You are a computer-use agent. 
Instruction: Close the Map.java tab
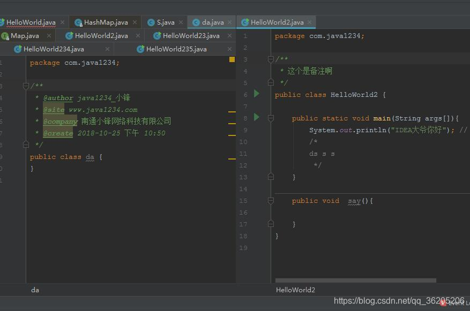[49, 36]
